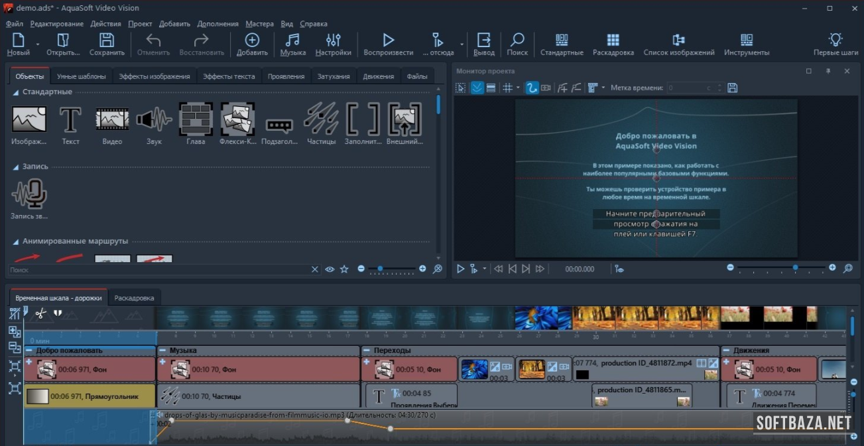Collapse the Переходы chapter in timeline

[x=366, y=350]
